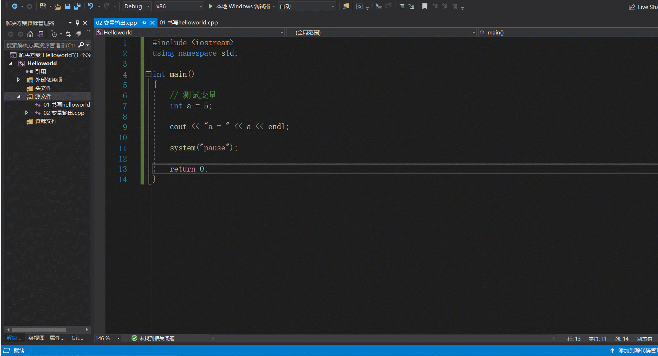Open the (全局范围) scope dropdown

click(382, 32)
